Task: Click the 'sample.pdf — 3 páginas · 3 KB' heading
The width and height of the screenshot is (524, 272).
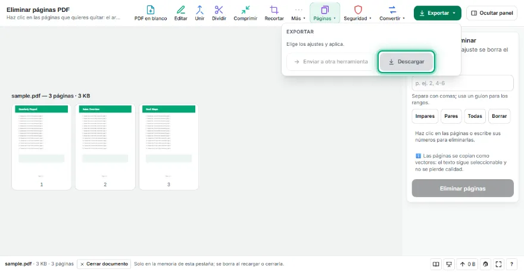Action: 51,96
